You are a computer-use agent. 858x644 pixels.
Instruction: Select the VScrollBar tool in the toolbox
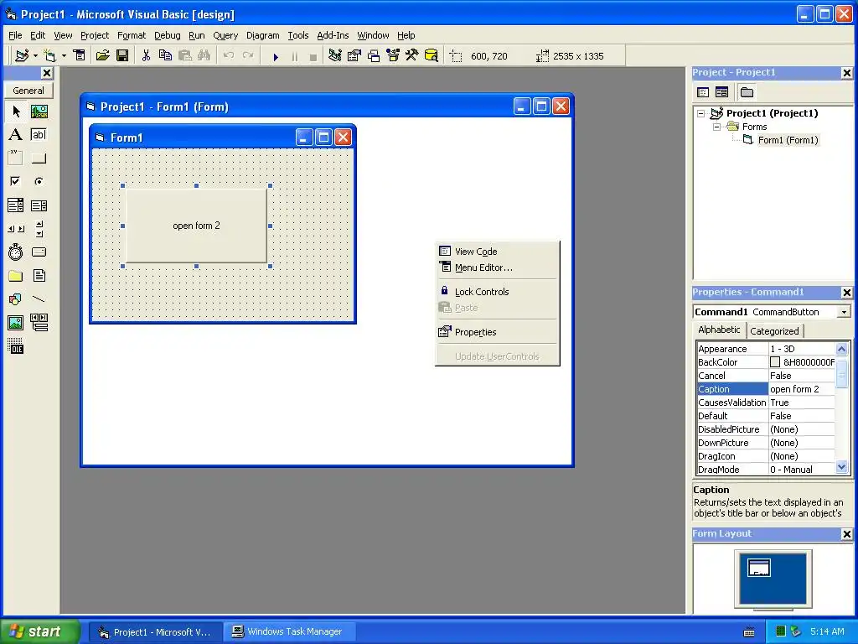(x=39, y=229)
